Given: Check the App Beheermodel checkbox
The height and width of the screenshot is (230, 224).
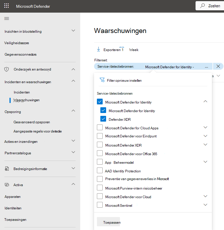Looking at the screenshot, I should point(100,162).
